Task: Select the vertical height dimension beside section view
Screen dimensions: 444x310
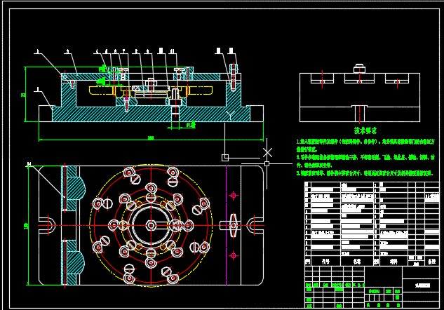Action: tap(25, 94)
